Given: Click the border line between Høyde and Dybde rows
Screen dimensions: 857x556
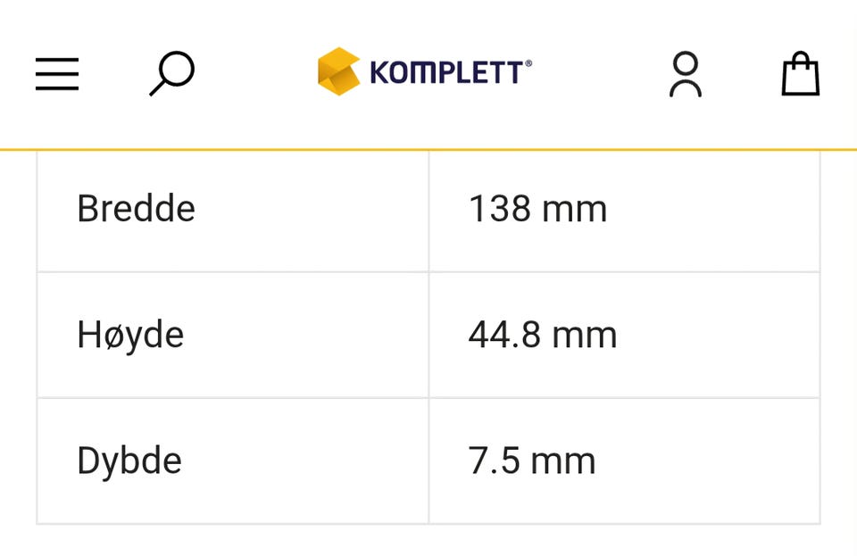Looking at the screenshot, I should (428, 398).
